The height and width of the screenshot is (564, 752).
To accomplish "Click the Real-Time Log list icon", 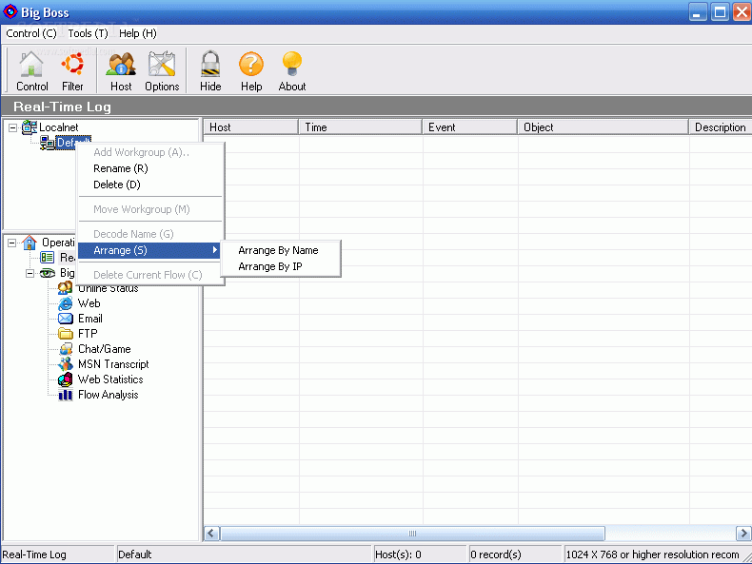I will point(47,258).
